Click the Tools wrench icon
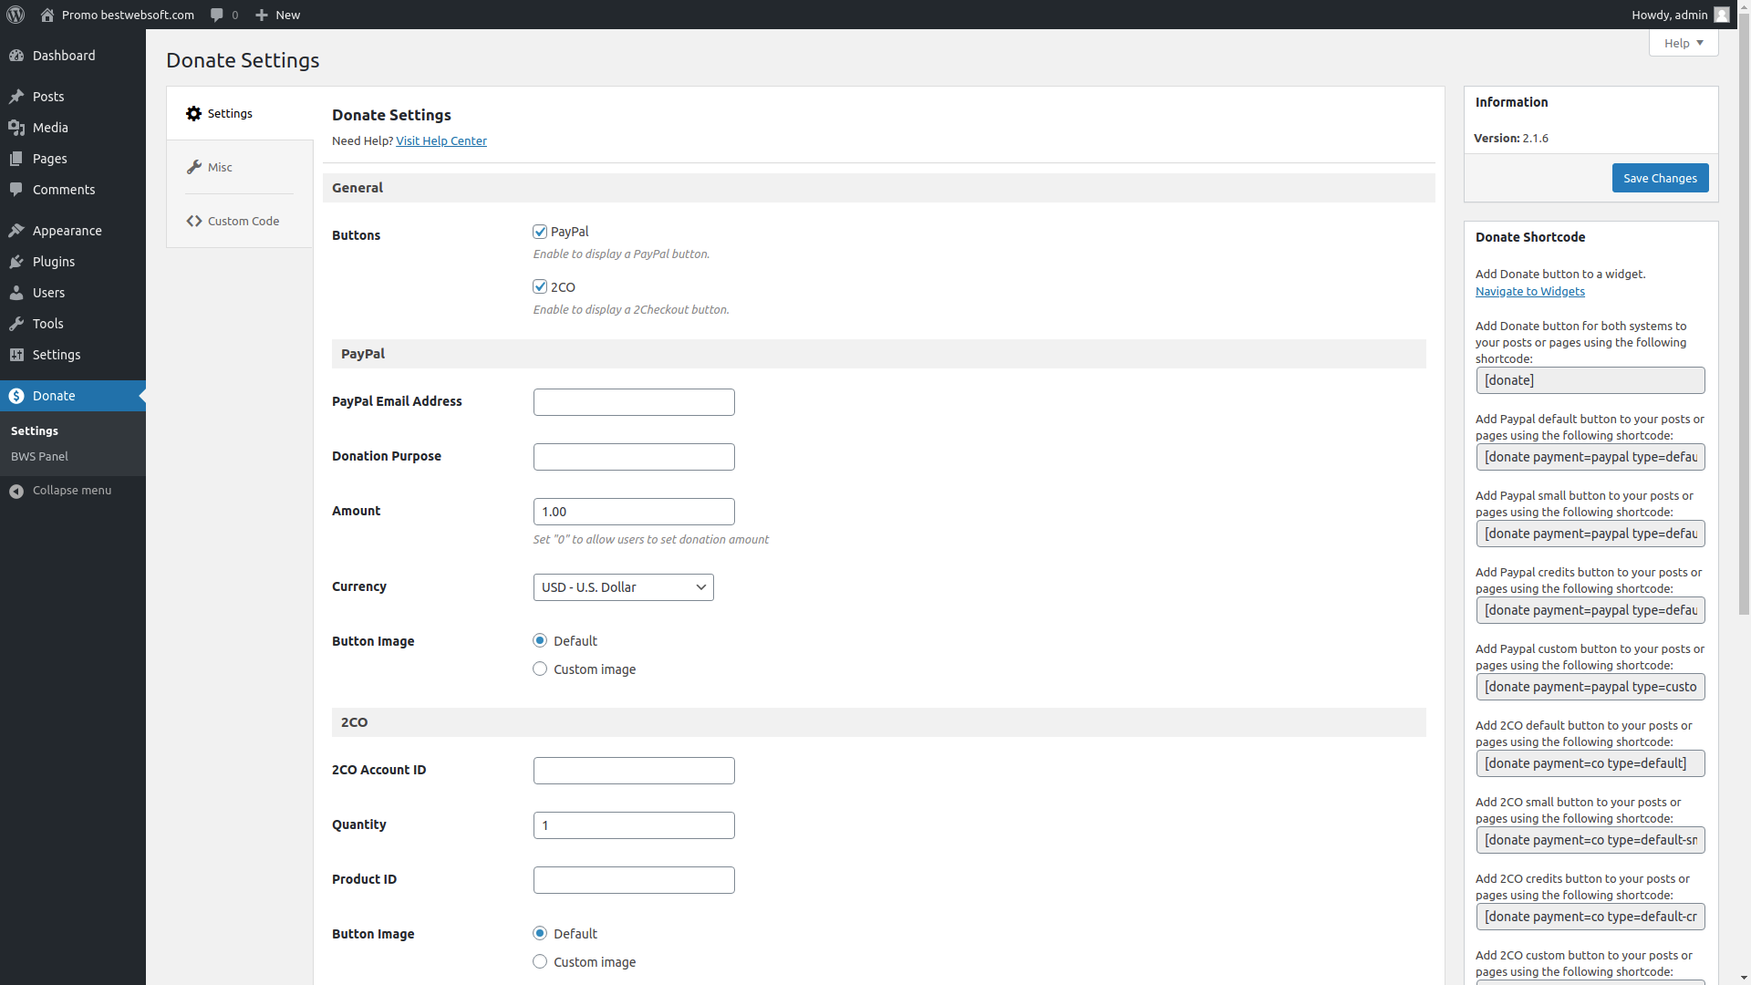Viewport: 1751px width, 985px height. click(x=16, y=324)
